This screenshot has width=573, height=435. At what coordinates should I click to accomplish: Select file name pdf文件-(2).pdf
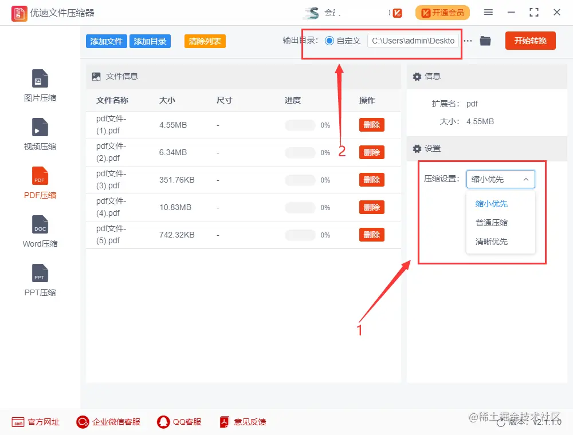point(111,152)
